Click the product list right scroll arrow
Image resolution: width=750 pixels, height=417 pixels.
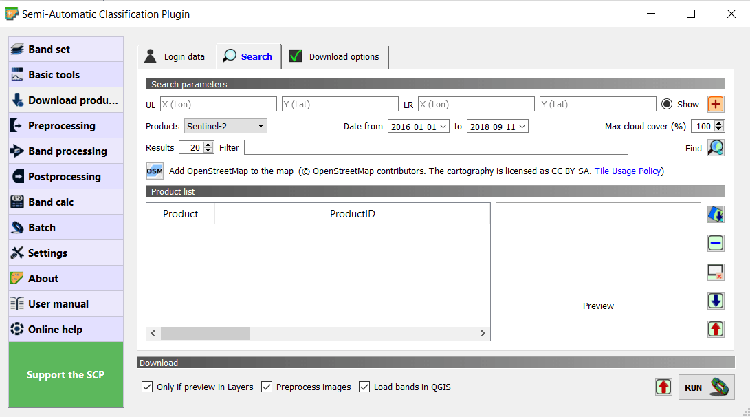tap(483, 333)
